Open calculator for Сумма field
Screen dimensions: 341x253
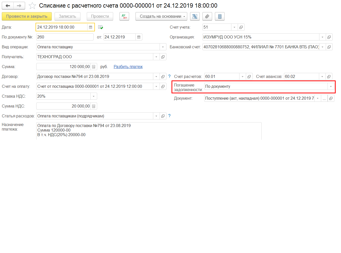94,67
